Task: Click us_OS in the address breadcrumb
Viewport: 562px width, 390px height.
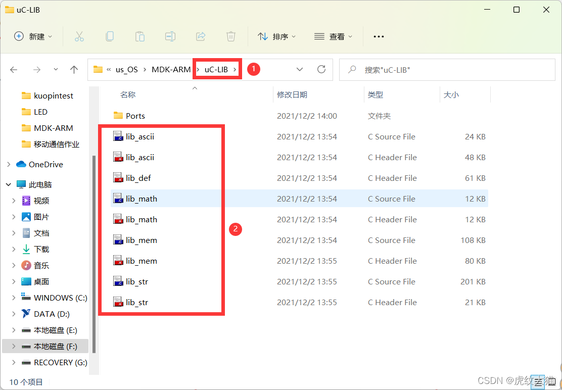Action: click(126, 70)
